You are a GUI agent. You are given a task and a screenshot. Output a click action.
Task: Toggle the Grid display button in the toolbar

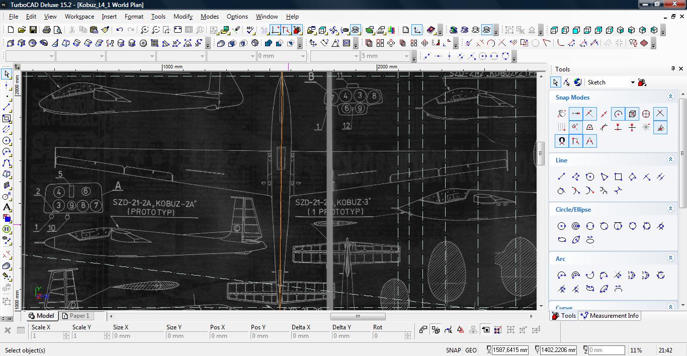click(265, 30)
